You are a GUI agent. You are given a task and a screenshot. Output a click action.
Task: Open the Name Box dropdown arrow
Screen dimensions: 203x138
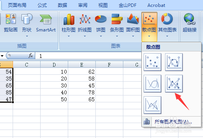pos(2,56)
